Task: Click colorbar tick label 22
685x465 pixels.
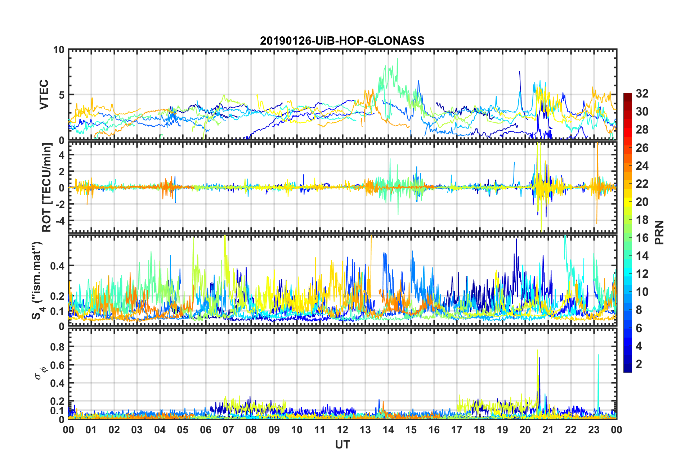Action: (642, 184)
